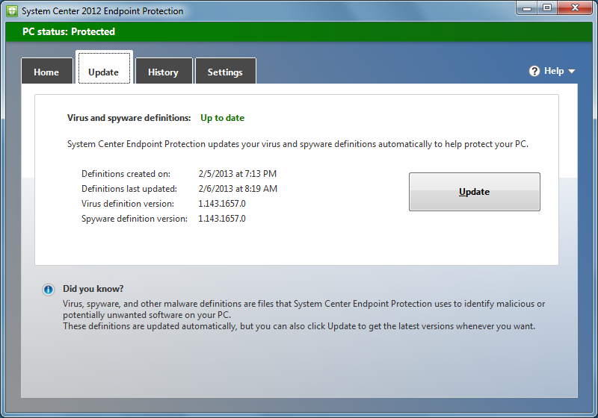Close the Endpoint Protection window
The width and height of the screenshot is (598, 418).
tap(576, 7)
